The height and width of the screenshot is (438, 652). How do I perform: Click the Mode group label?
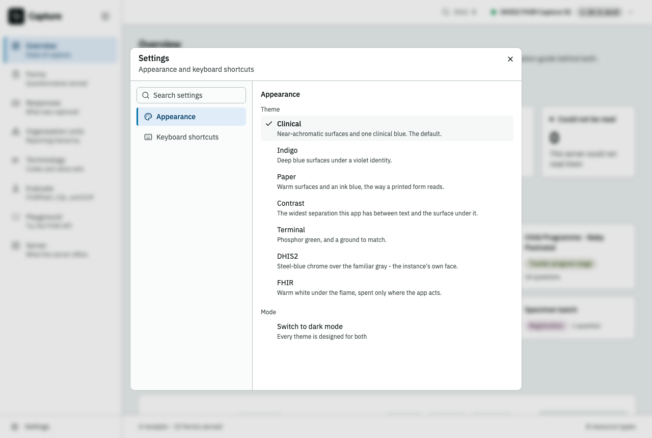point(268,312)
